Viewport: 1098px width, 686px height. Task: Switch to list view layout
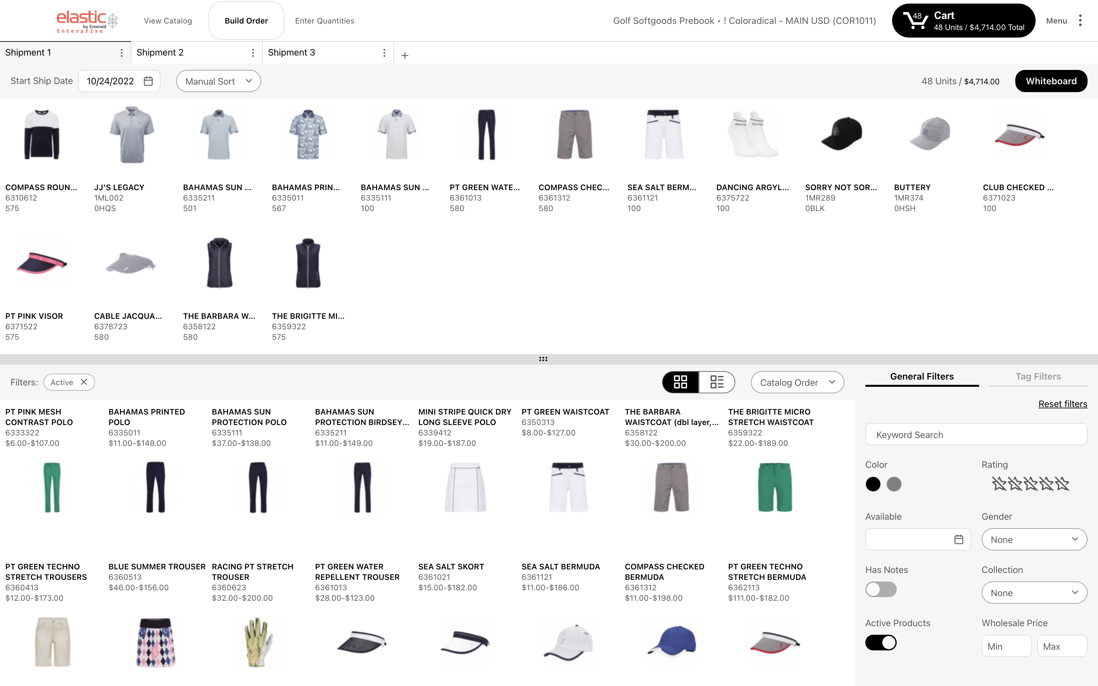pos(716,382)
